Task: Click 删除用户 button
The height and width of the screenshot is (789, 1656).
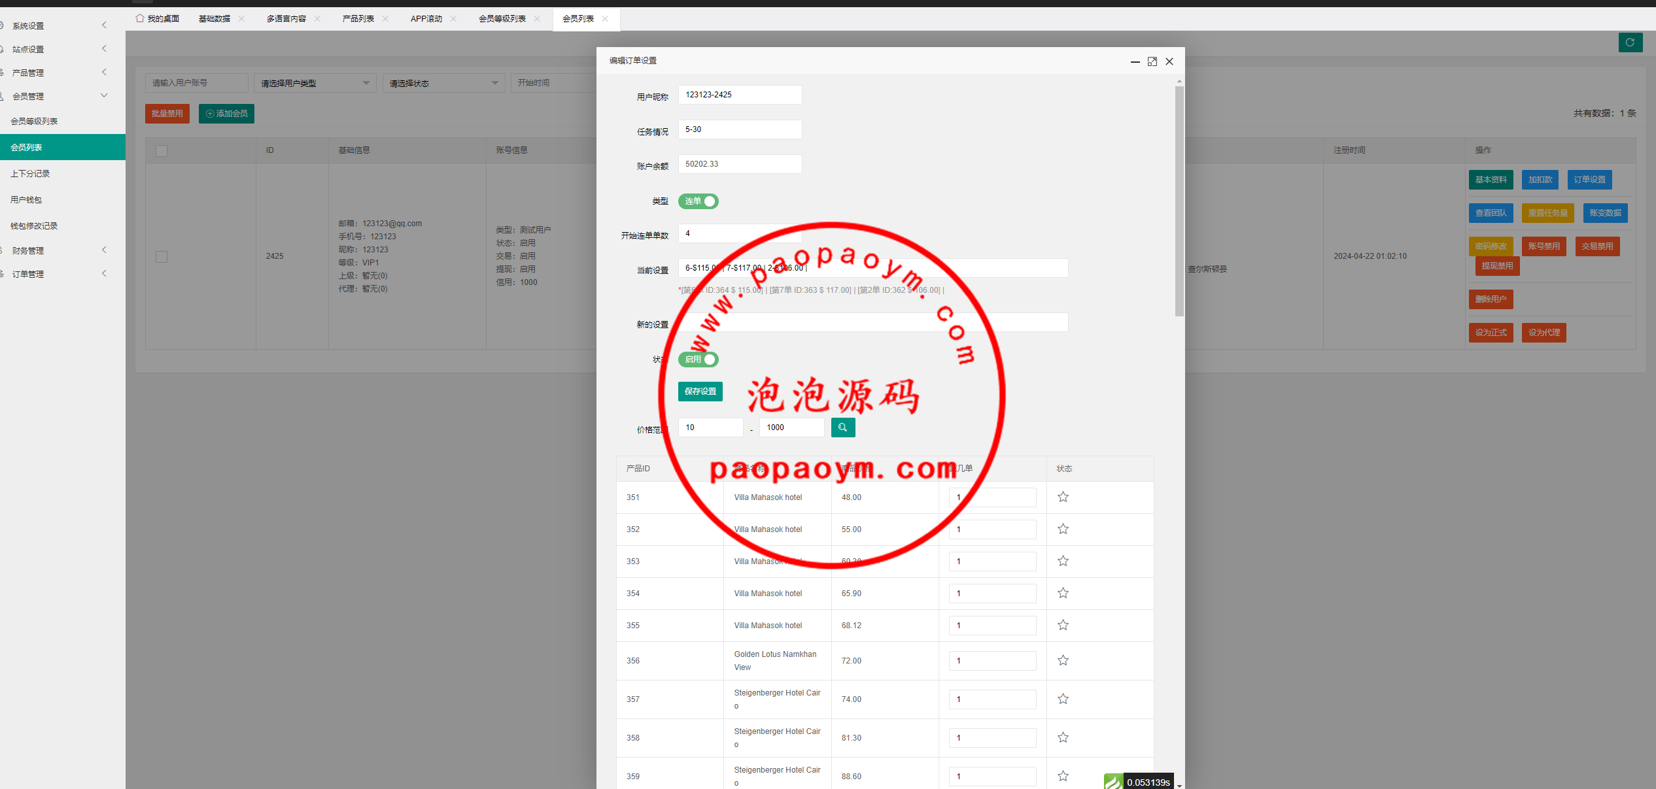Action: [x=1491, y=299]
